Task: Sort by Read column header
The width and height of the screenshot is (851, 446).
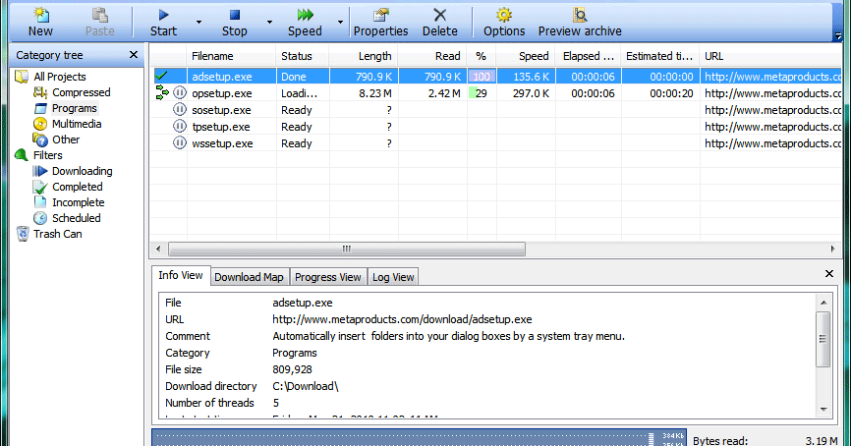Action: click(x=432, y=56)
